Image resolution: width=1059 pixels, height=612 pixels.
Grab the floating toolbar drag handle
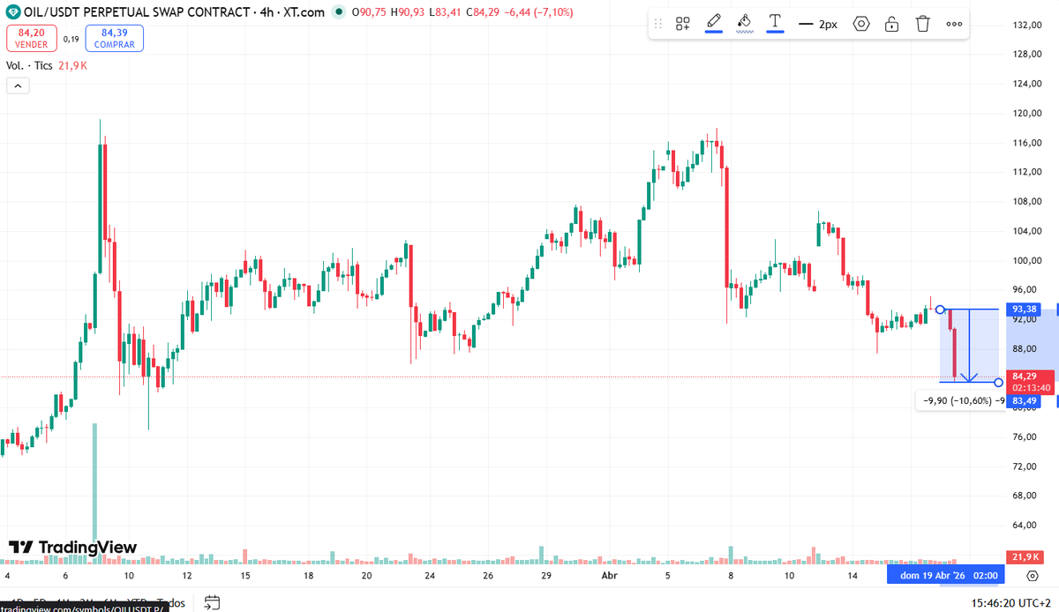point(658,25)
